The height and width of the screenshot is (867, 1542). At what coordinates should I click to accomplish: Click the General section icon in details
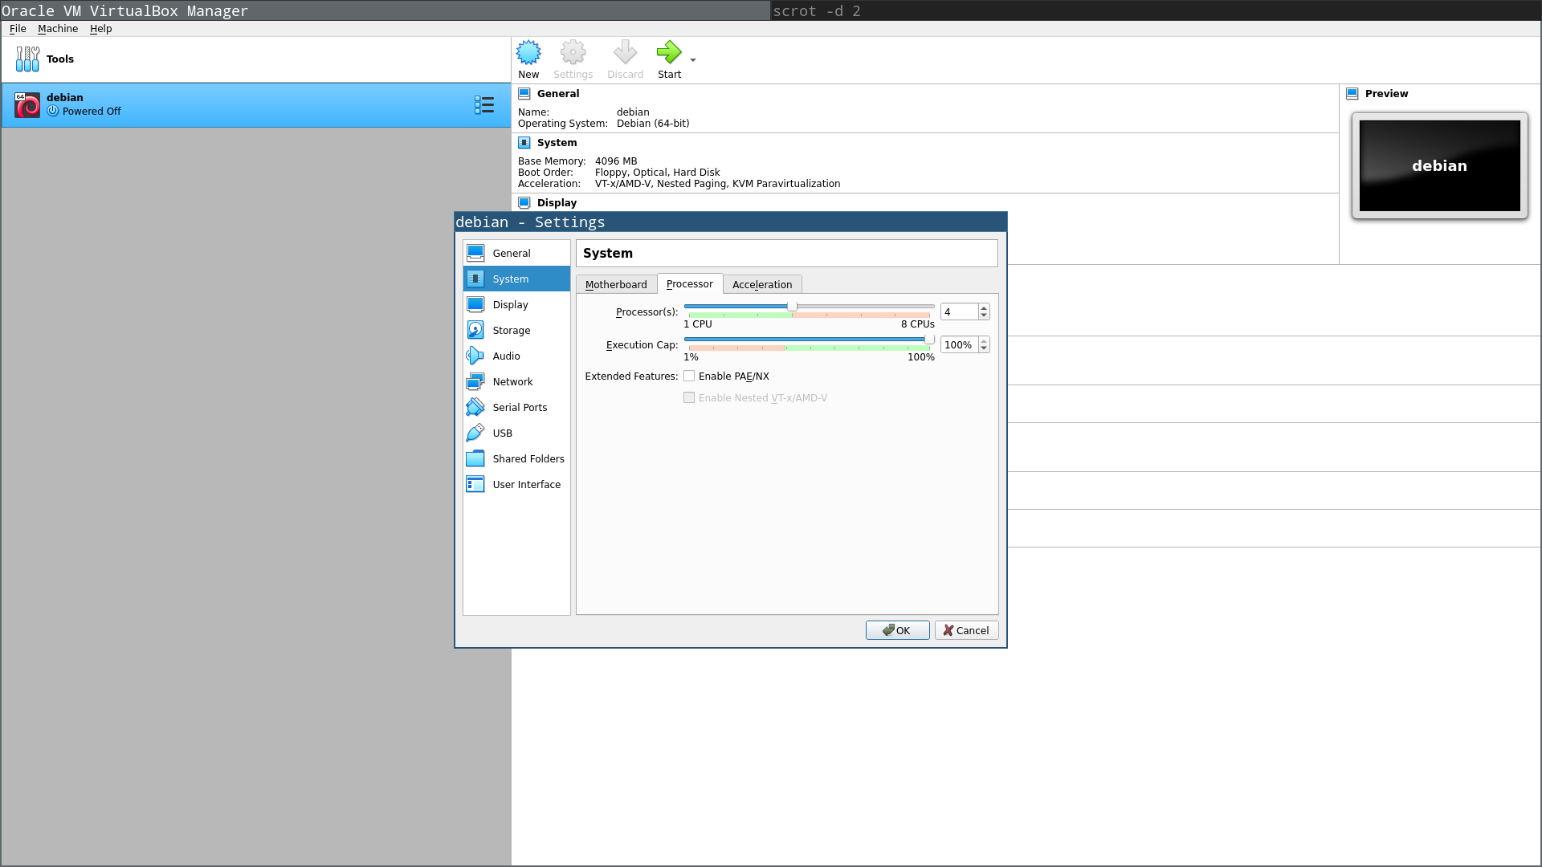click(x=524, y=94)
